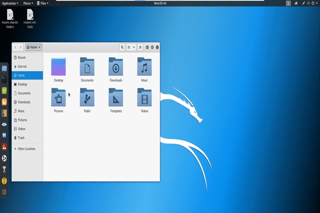Select Documents in the sidebar
This screenshot has height=213, width=320.
coord(27,93)
